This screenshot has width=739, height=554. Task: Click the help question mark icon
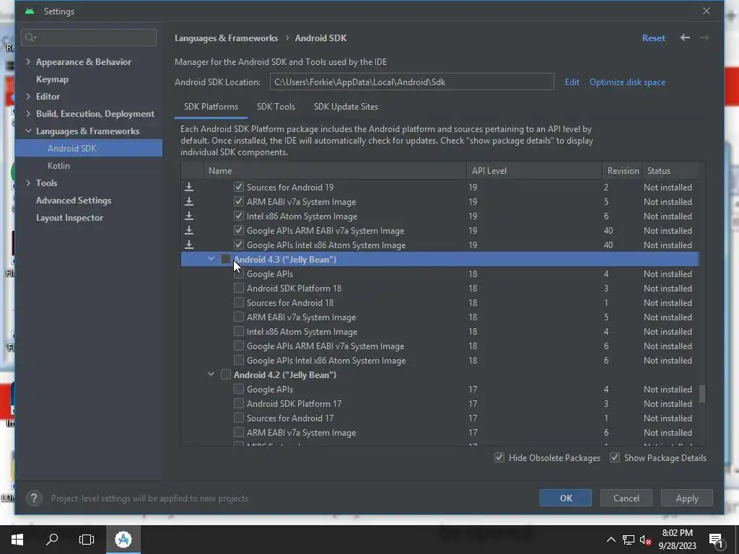click(34, 498)
